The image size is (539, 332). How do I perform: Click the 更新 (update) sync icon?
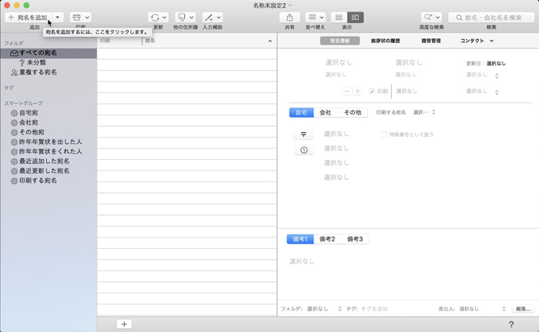tap(154, 16)
